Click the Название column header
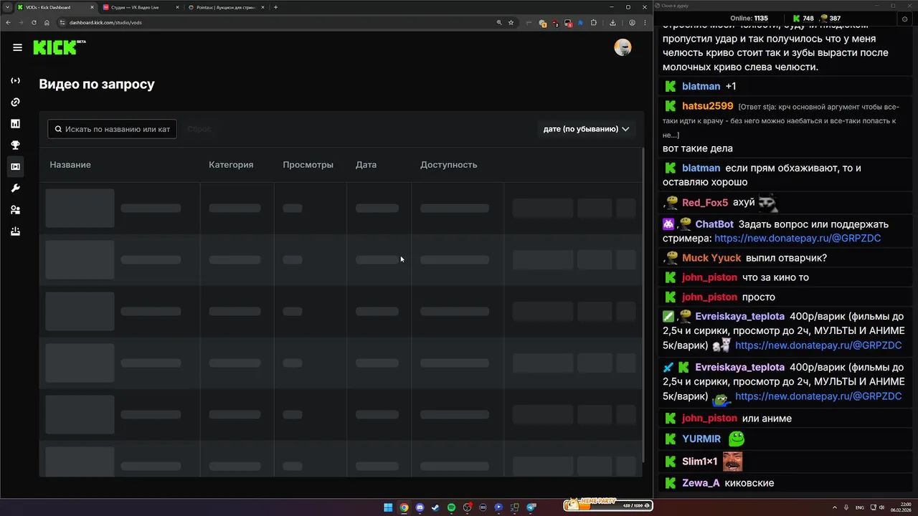 [70, 165]
